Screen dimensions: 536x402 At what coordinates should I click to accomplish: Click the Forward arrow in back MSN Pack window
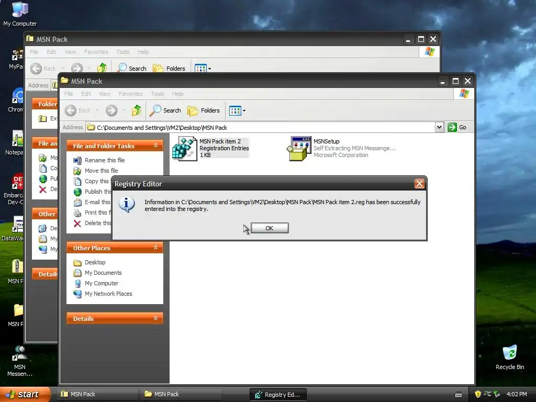coord(77,68)
